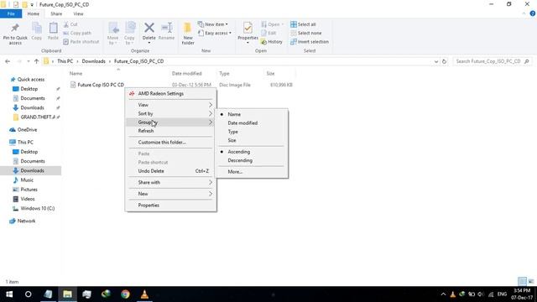537x302 pixels.
Task: Open VLC media player taskbar icon
Action: 144,294
